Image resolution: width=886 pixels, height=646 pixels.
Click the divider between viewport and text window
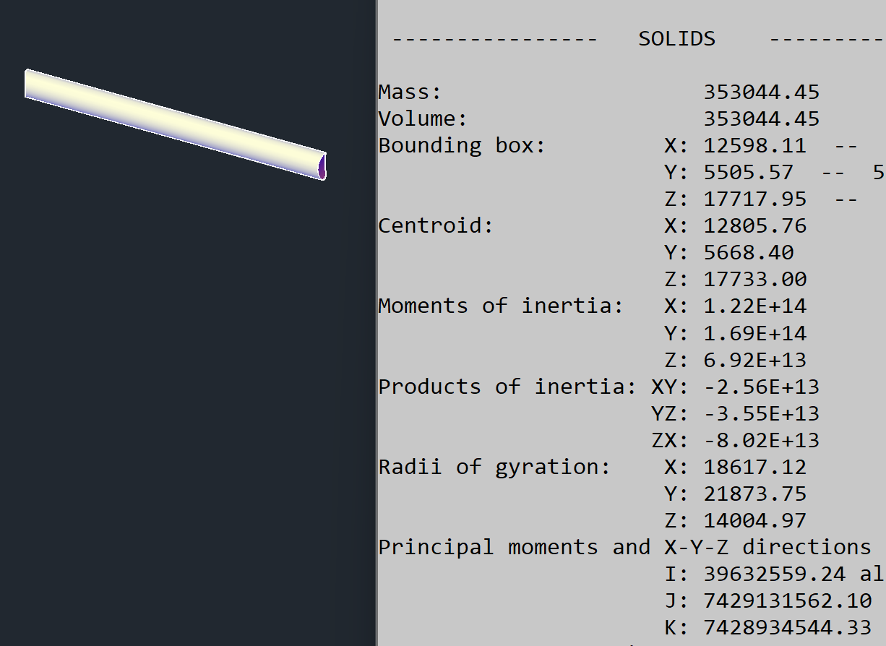377,323
